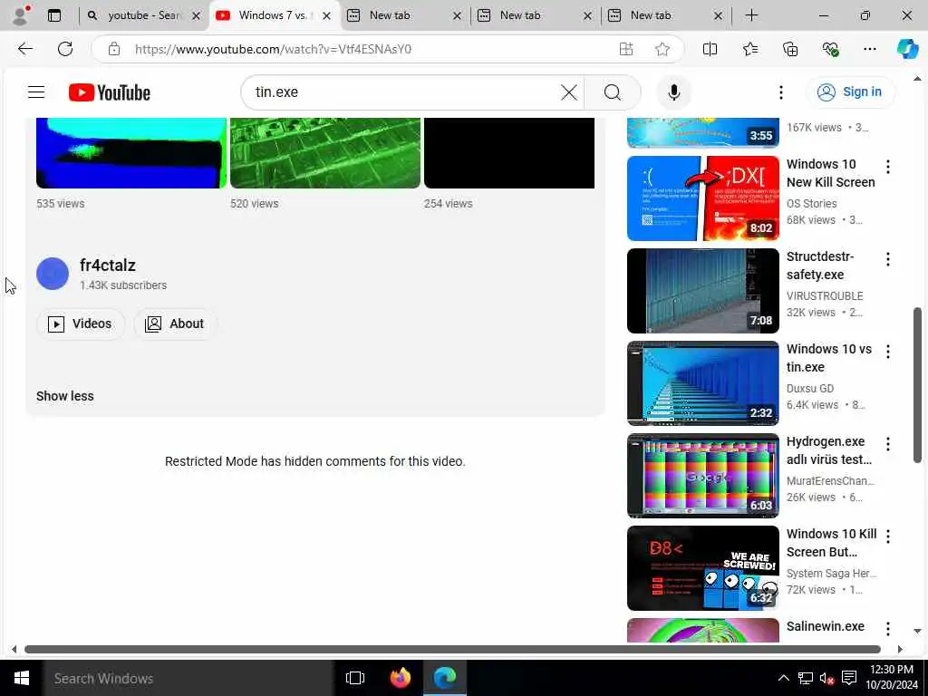Add this page to favorites star
Image resolution: width=928 pixels, height=696 pixels.
point(662,49)
